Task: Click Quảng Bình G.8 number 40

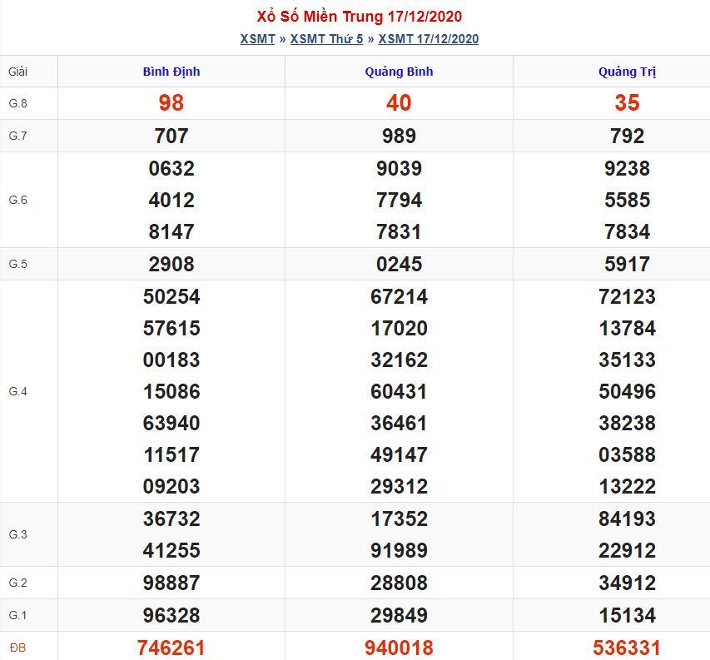Action: 399,102
